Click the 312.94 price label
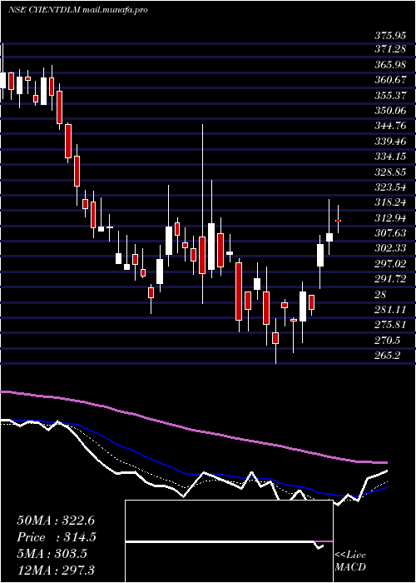The width and height of the screenshot is (416, 583). click(x=390, y=218)
